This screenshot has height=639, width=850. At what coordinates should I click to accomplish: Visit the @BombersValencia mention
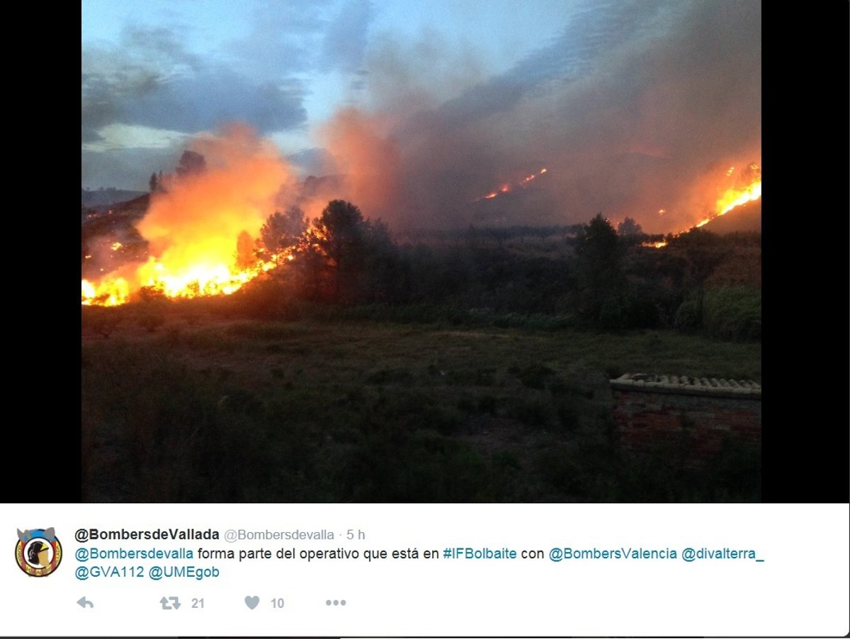[613, 553]
